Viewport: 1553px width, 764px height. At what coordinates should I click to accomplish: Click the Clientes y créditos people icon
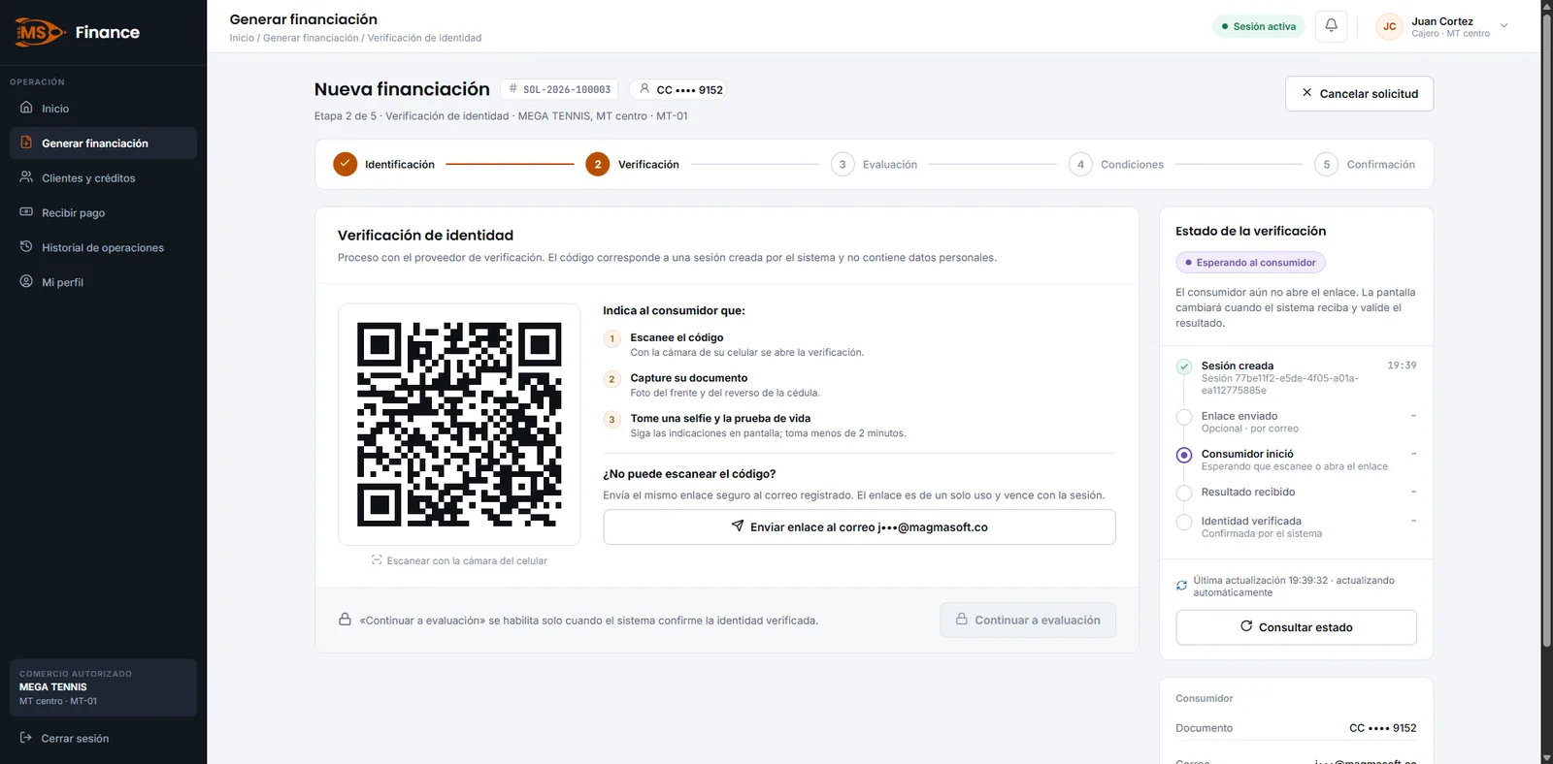pos(26,177)
